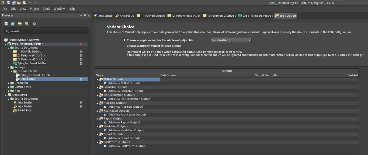Click the Report Outputs folder icon
The image size is (368, 155).
click(101, 118)
